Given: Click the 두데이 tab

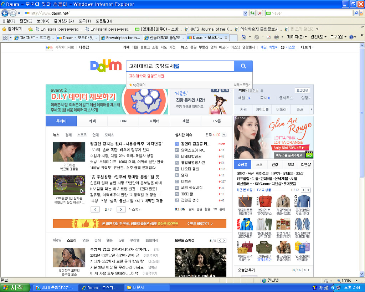Looking at the screenshot, I should [x=61, y=121].
